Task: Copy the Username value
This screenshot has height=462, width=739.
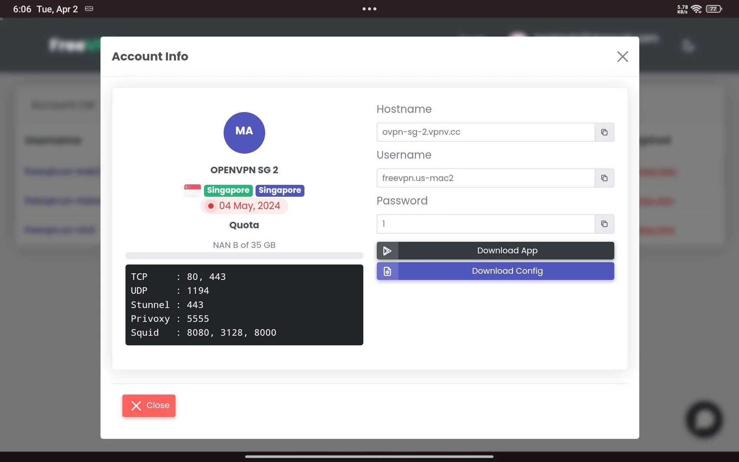Action: pos(604,178)
